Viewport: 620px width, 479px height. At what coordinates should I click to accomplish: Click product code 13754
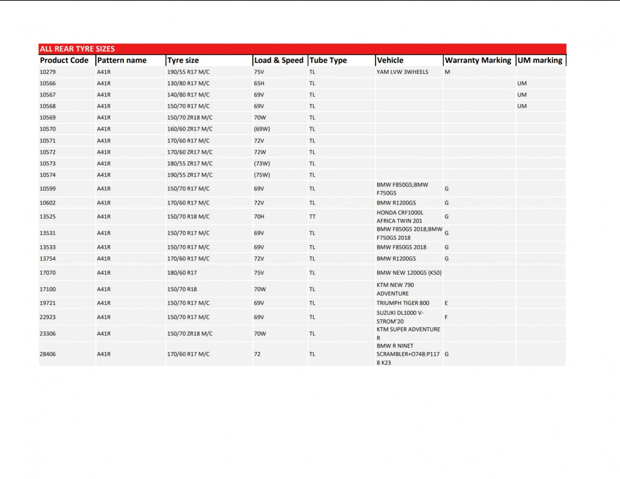tap(48, 259)
